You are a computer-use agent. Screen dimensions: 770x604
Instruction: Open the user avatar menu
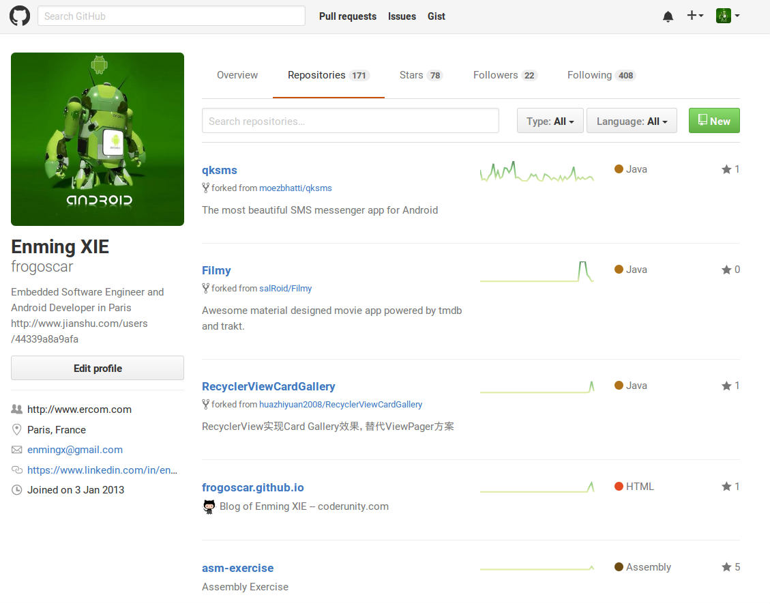click(727, 16)
